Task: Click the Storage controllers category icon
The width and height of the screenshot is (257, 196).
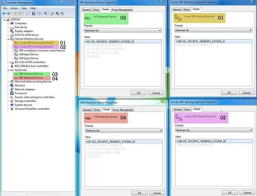Action: coord(12,101)
